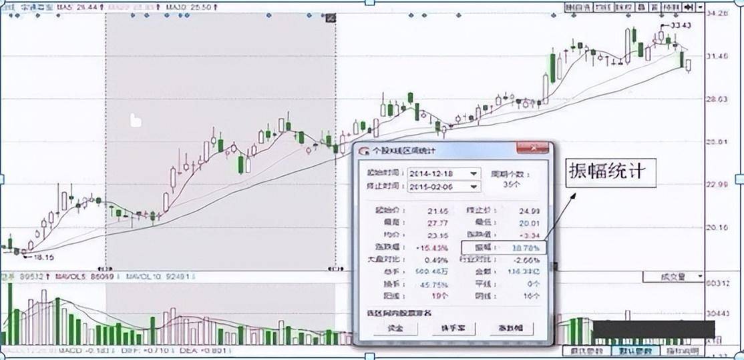Click the highest price value 27.77 in dialog
This screenshot has height=360, width=744.
pos(437,222)
